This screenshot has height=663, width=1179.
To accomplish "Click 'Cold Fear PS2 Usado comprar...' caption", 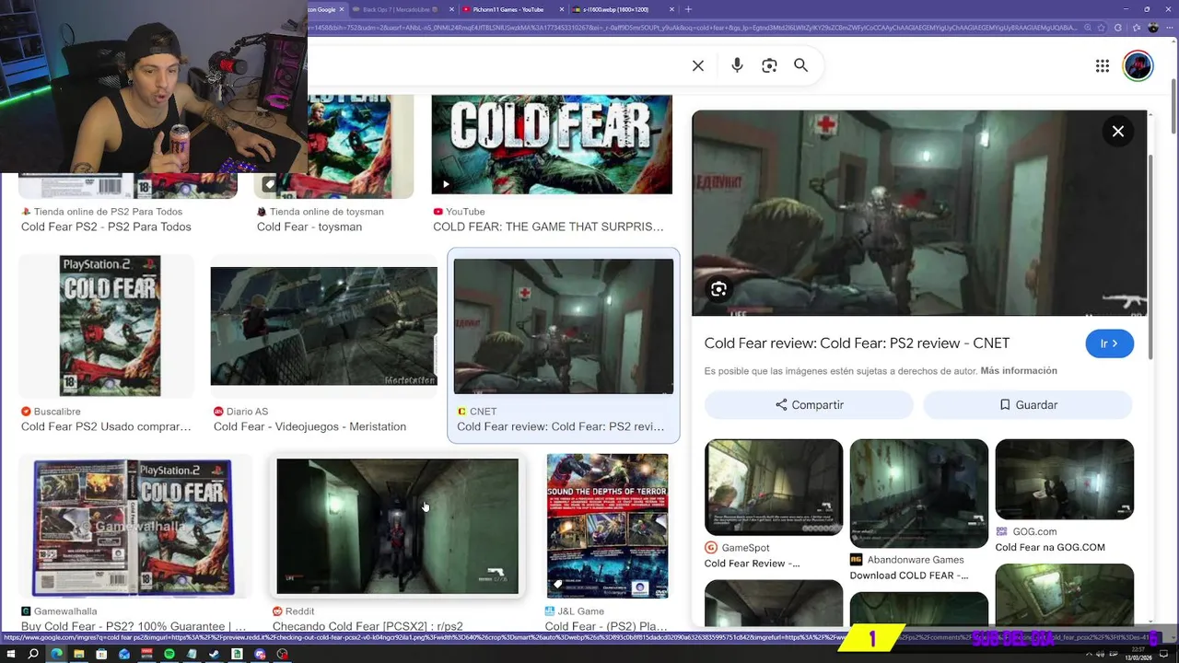I will tap(106, 426).
